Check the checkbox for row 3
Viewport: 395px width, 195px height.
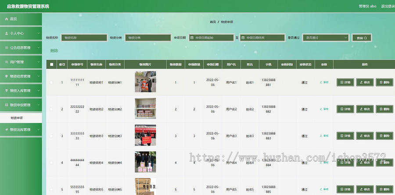click(x=51, y=136)
